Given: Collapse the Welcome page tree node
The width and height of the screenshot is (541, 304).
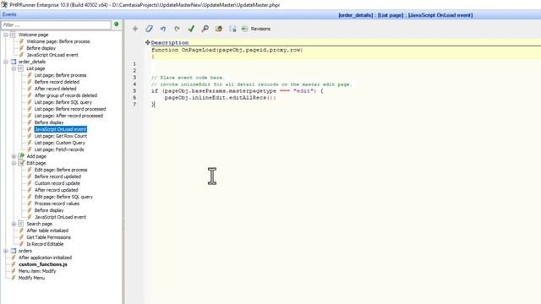Looking at the screenshot, I should 6,35.
